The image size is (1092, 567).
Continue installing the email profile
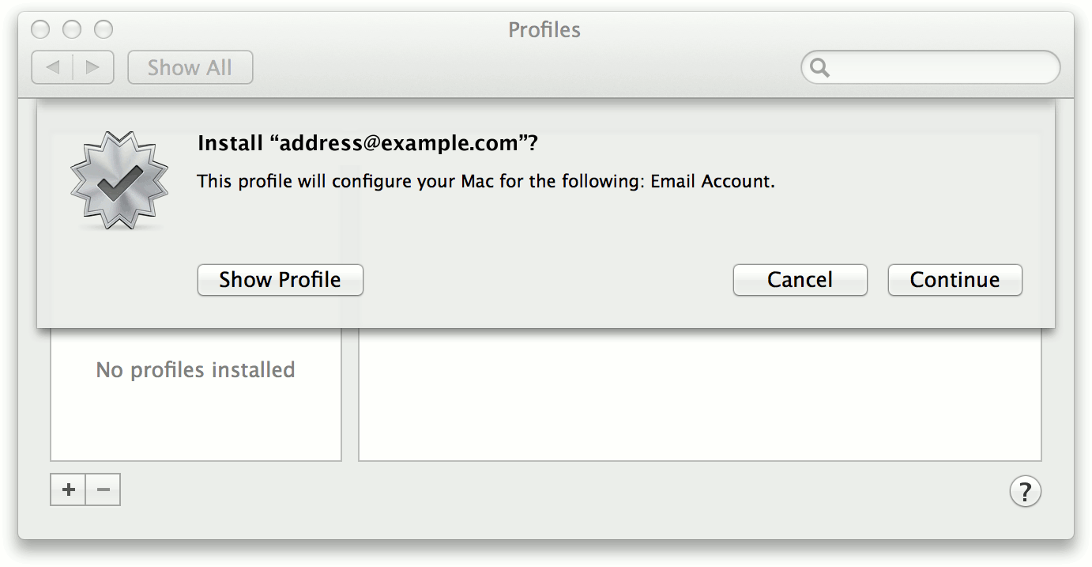[955, 279]
